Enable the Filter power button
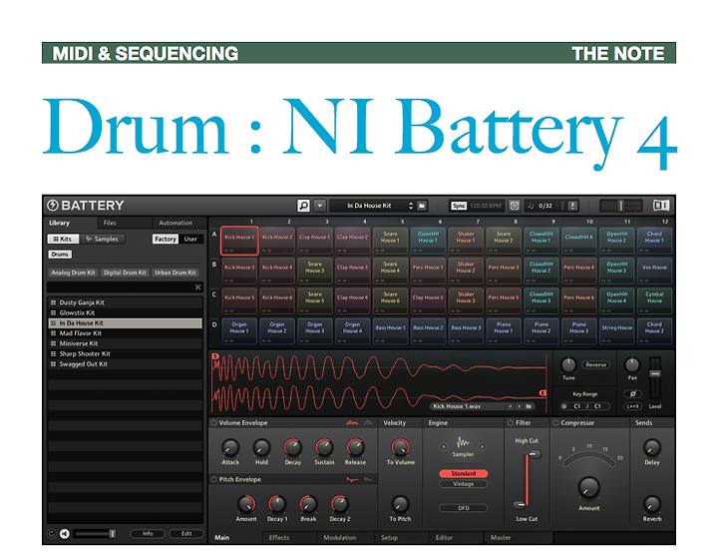718x557 pixels. point(511,422)
